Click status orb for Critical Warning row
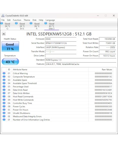 coord(4,73)
